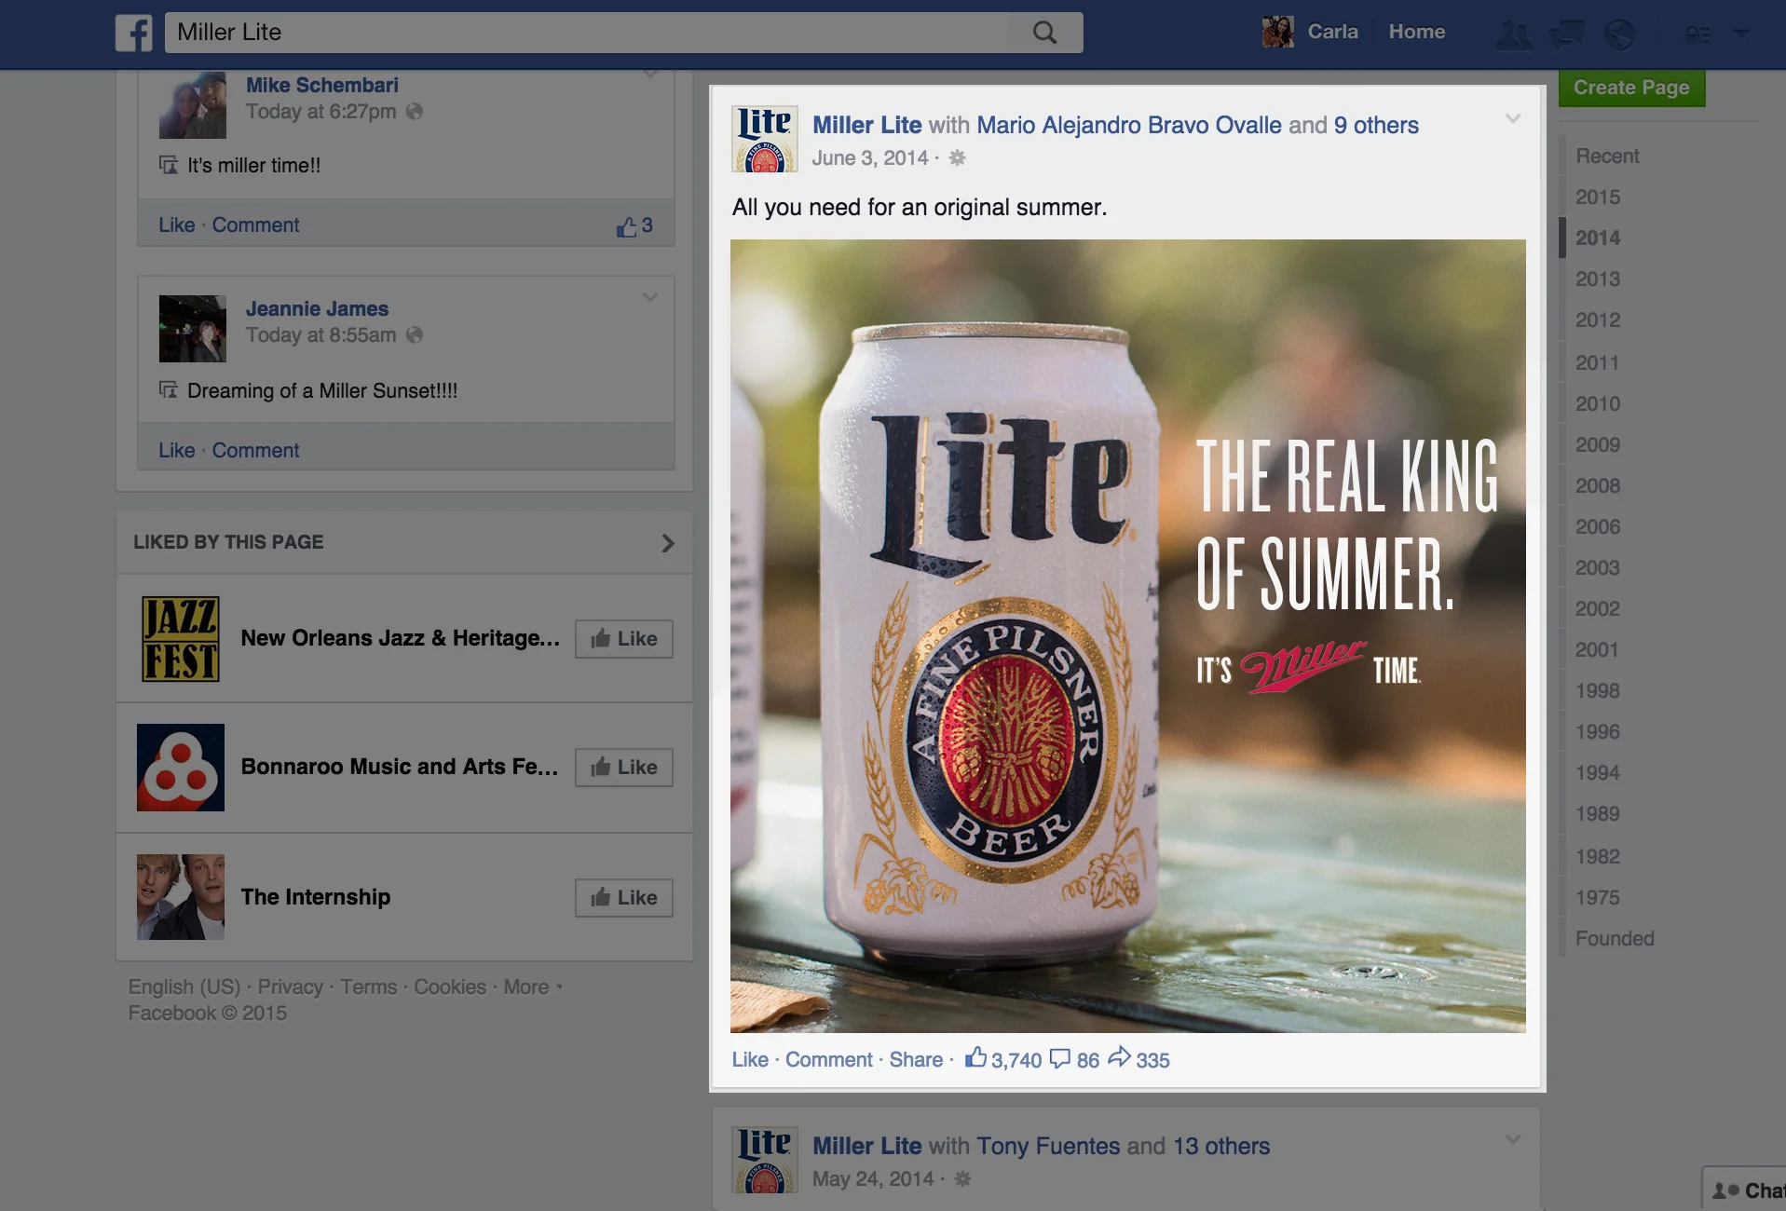Open Mario Alejandro Bravo Ovalle profile
1786x1211 pixels.
coord(1129,126)
